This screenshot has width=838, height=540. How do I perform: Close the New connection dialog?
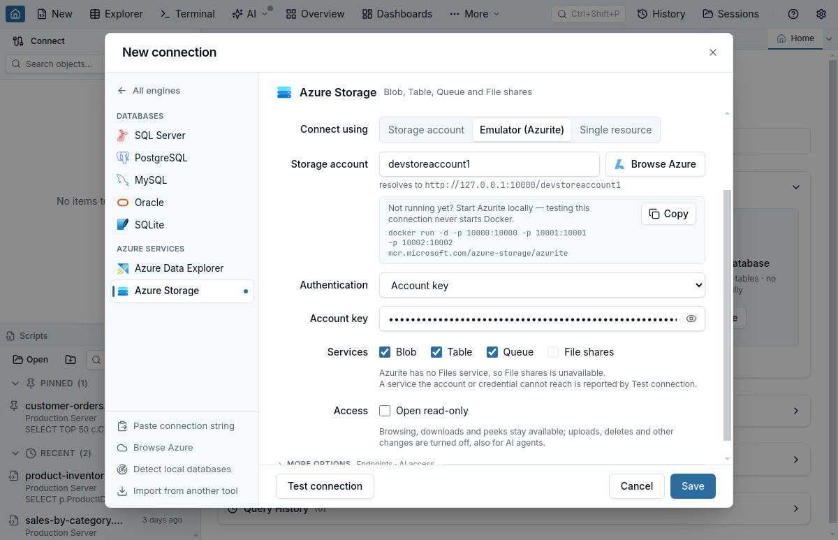click(x=713, y=52)
